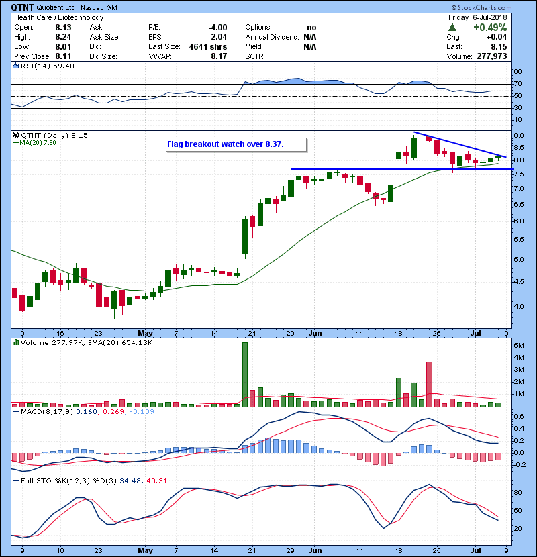Click the P/E value -4.00
537x557 pixels.
pyautogui.click(x=217, y=28)
